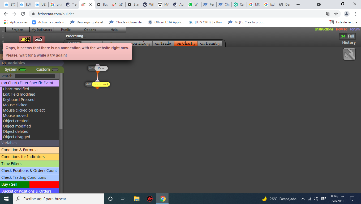Image resolution: width=361 pixels, height=204 pixels.
Task: Switch to the on Tick events tab
Action: point(141,43)
